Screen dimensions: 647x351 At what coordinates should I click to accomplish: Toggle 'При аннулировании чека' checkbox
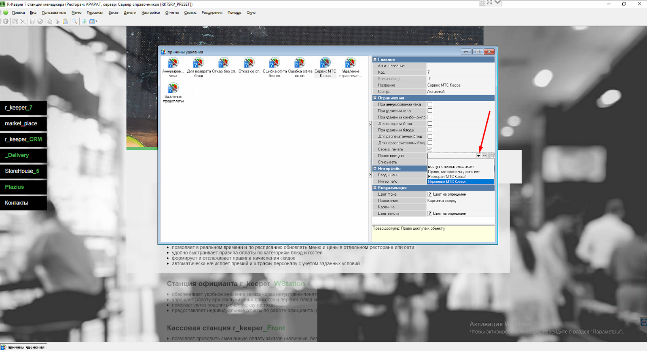430,104
